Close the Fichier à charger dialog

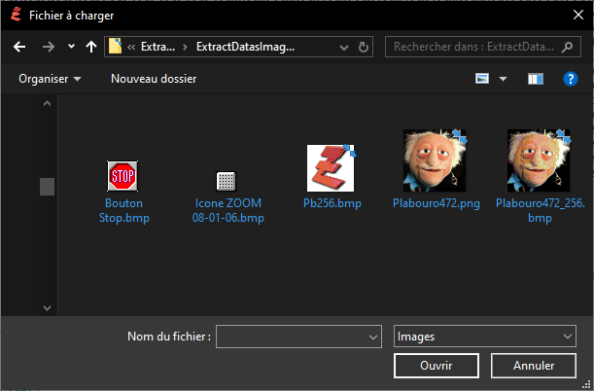pos(578,15)
